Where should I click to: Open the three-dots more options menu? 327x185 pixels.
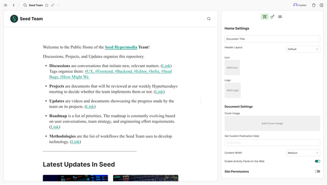(58, 5)
